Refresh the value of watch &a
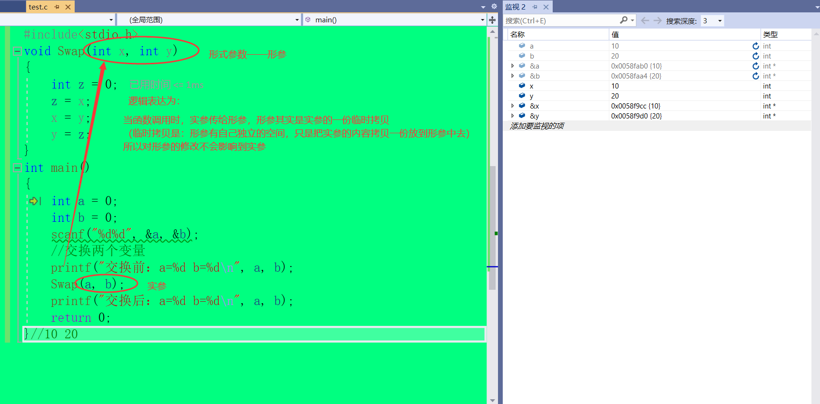The height and width of the screenshot is (404, 820). (756, 66)
